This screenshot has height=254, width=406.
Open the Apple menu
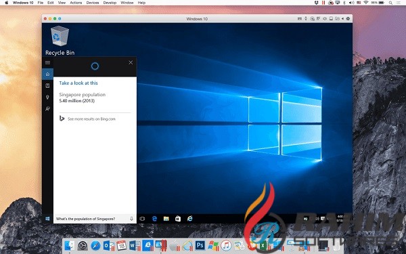click(x=7, y=3)
